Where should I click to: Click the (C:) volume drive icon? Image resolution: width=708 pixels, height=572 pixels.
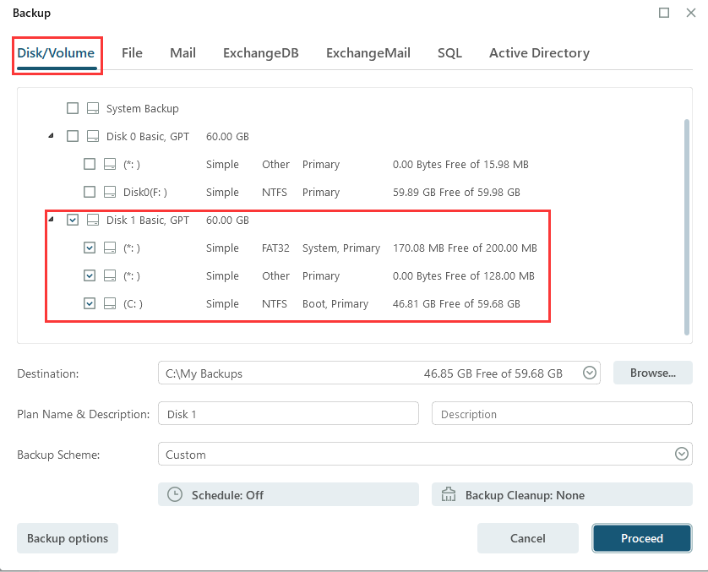pos(110,304)
